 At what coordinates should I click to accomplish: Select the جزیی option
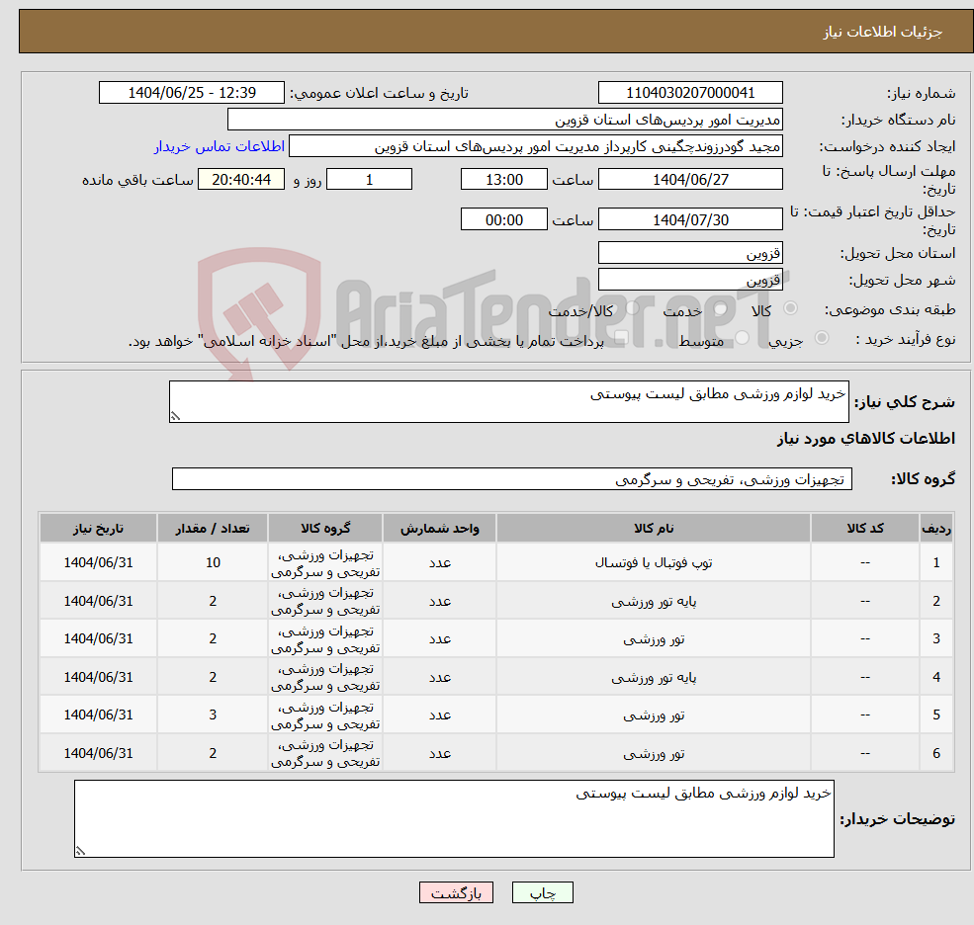[x=822, y=337]
